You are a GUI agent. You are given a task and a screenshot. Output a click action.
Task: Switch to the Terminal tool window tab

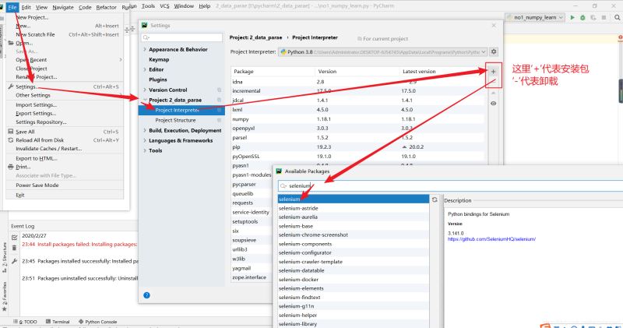coord(60,321)
